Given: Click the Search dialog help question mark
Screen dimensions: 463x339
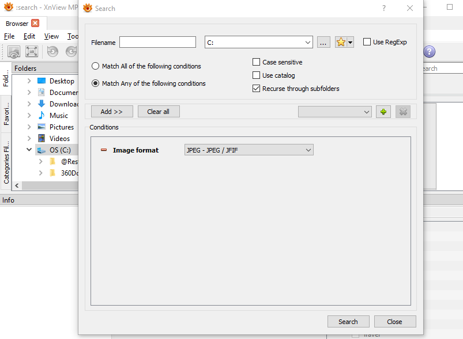Looking at the screenshot, I should pyautogui.click(x=383, y=8).
